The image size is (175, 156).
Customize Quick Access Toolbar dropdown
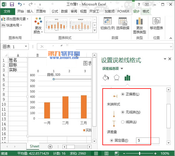point(40,5)
